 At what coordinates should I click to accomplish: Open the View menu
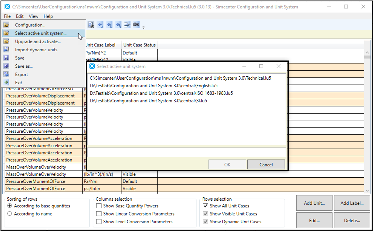click(x=33, y=16)
